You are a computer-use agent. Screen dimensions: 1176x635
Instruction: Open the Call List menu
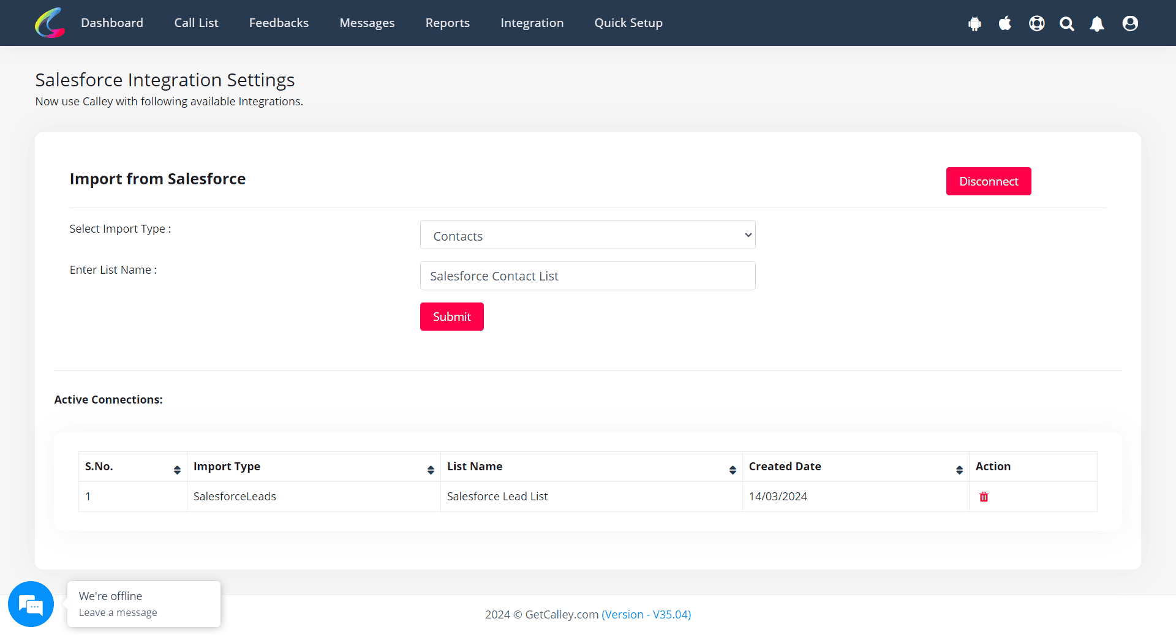pyautogui.click(x=196, y=23)
